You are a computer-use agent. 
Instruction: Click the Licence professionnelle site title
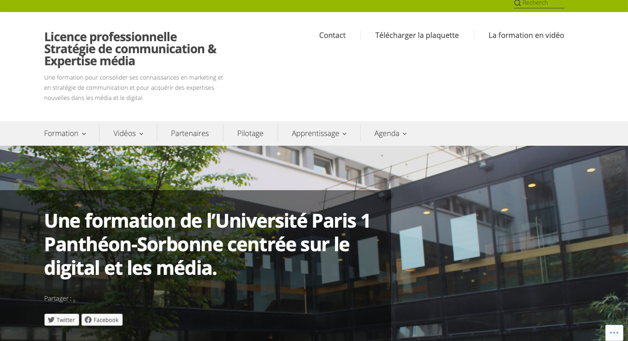[x=130, y=49]
